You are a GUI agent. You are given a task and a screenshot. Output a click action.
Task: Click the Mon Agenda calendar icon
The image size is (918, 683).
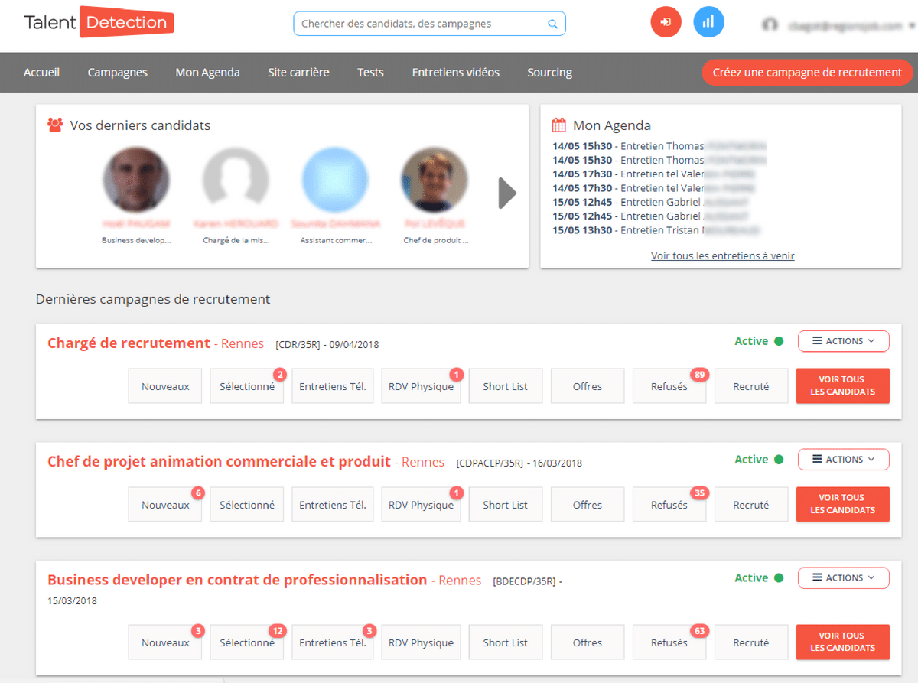pos(559,125)
